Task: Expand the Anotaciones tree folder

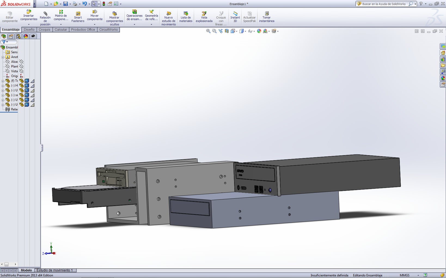Action: (3, 57)
